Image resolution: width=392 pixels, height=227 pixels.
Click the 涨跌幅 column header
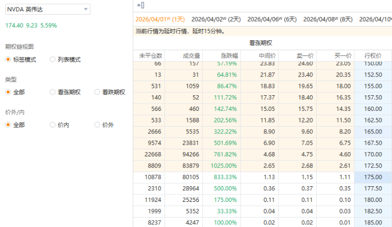pyautogui.click(x=222, y=55)
